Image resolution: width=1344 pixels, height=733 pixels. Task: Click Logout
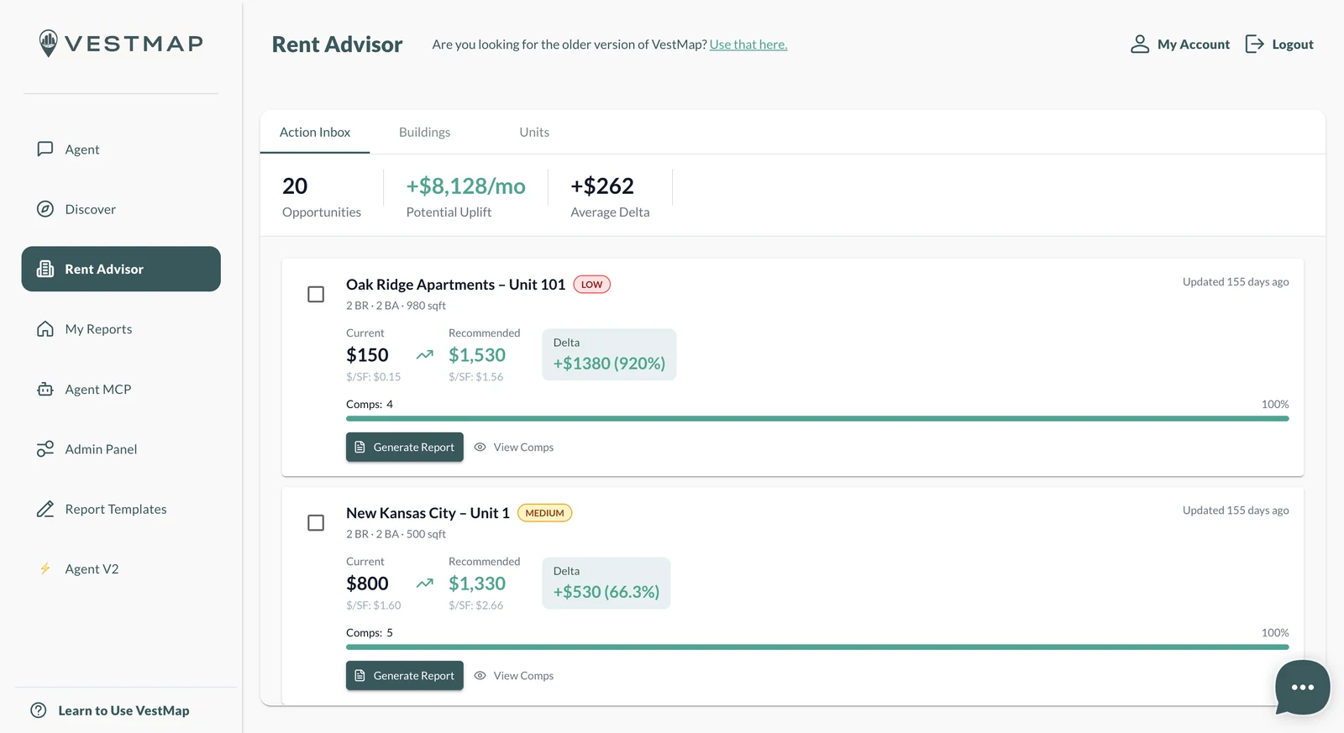pos(1279,44)
